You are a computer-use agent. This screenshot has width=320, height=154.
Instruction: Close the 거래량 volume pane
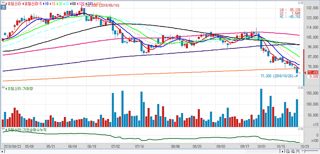(301, 88)
